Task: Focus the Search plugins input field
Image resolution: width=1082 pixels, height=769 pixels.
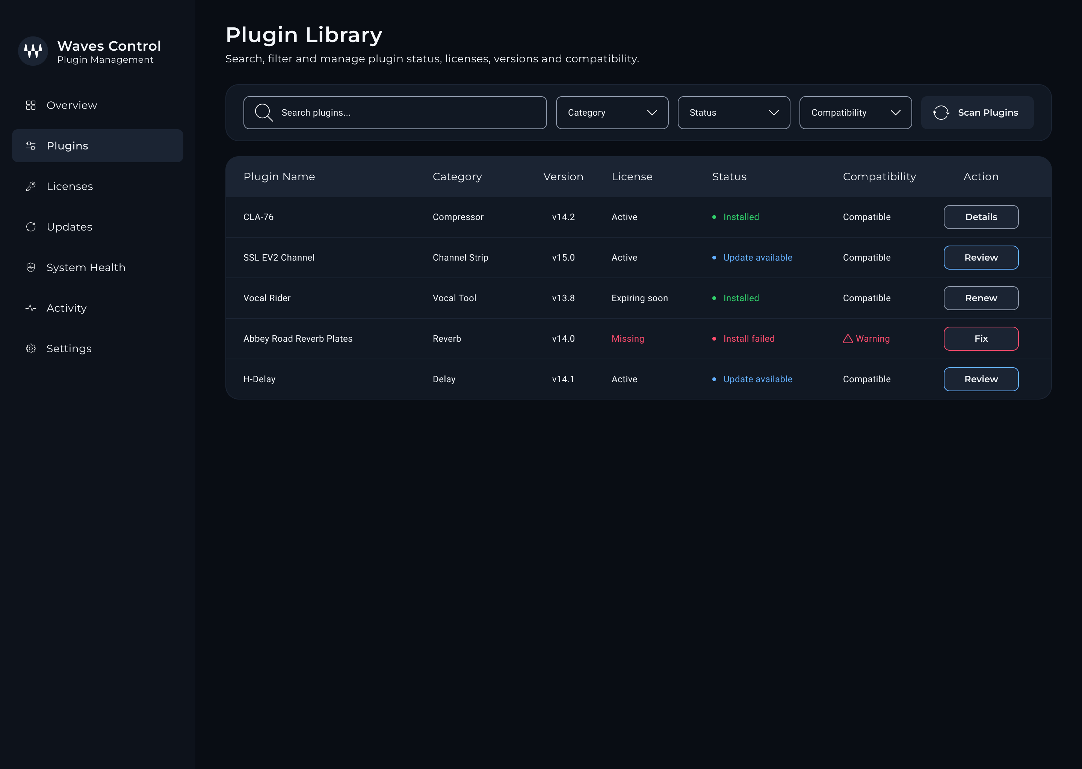Action: [395, 113]
